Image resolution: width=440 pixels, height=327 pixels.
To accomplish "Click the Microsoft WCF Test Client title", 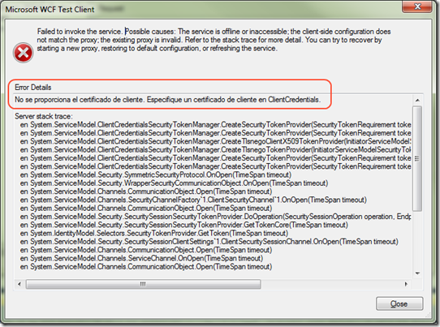I will click(x=50, y=9).
